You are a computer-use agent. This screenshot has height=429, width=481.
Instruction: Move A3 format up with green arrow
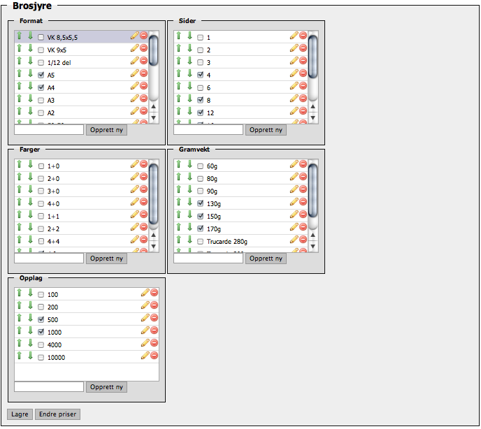[20, 100]
